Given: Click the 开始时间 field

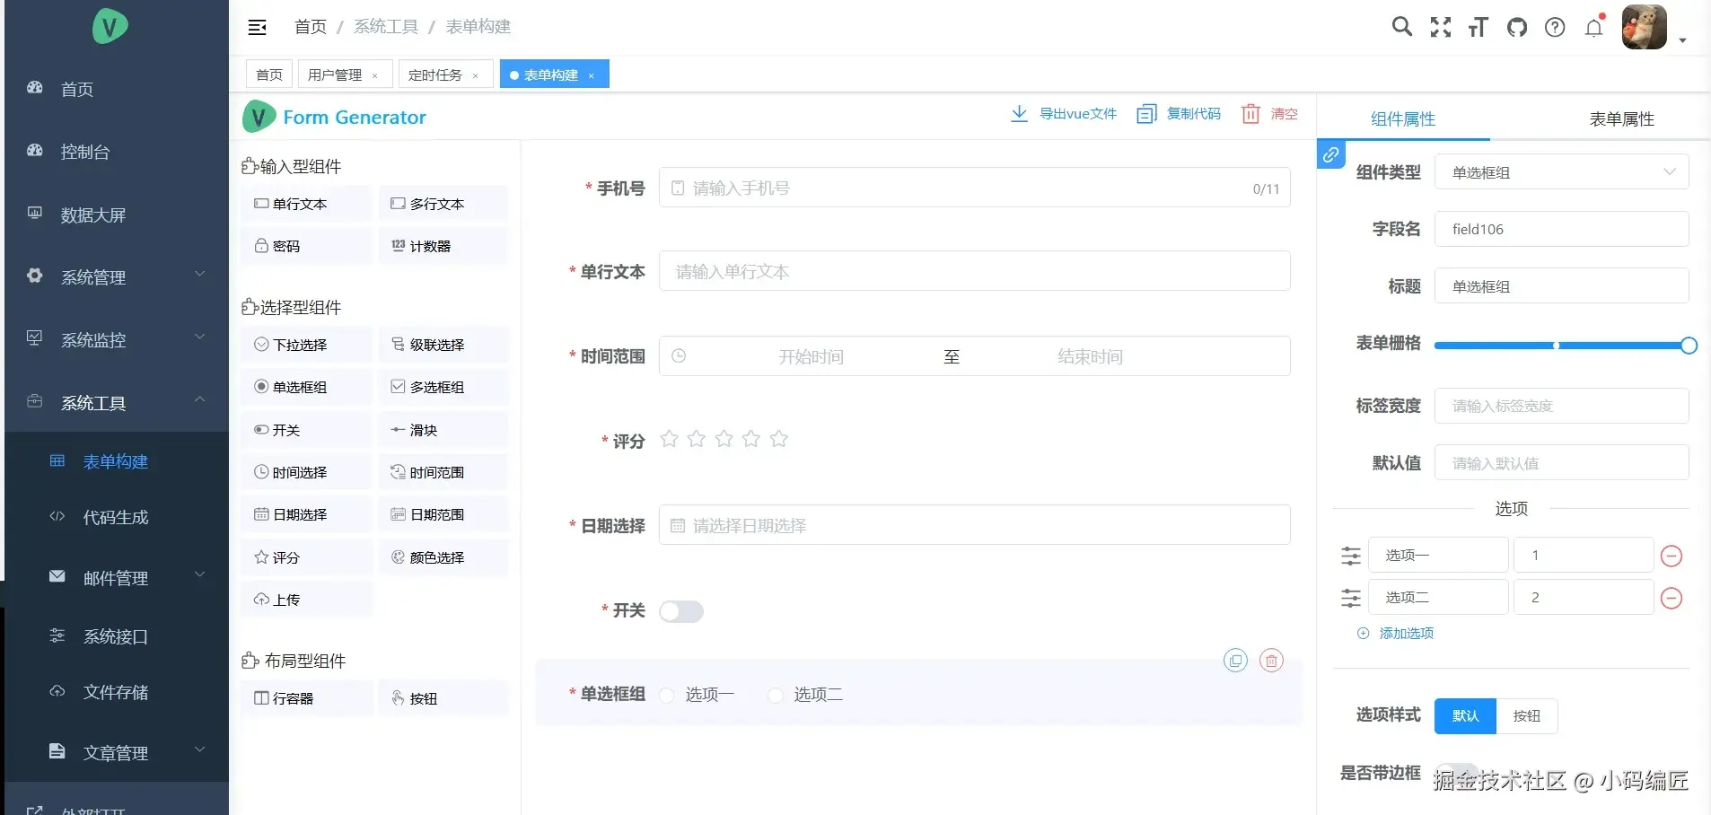Looking at the screenshot, I should [x=812, y=357].
